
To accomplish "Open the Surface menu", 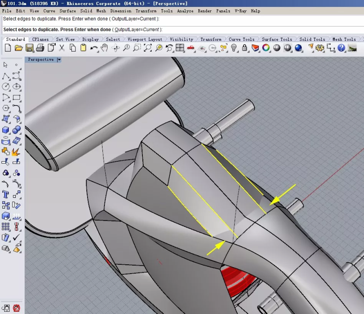I will (68, 11).
